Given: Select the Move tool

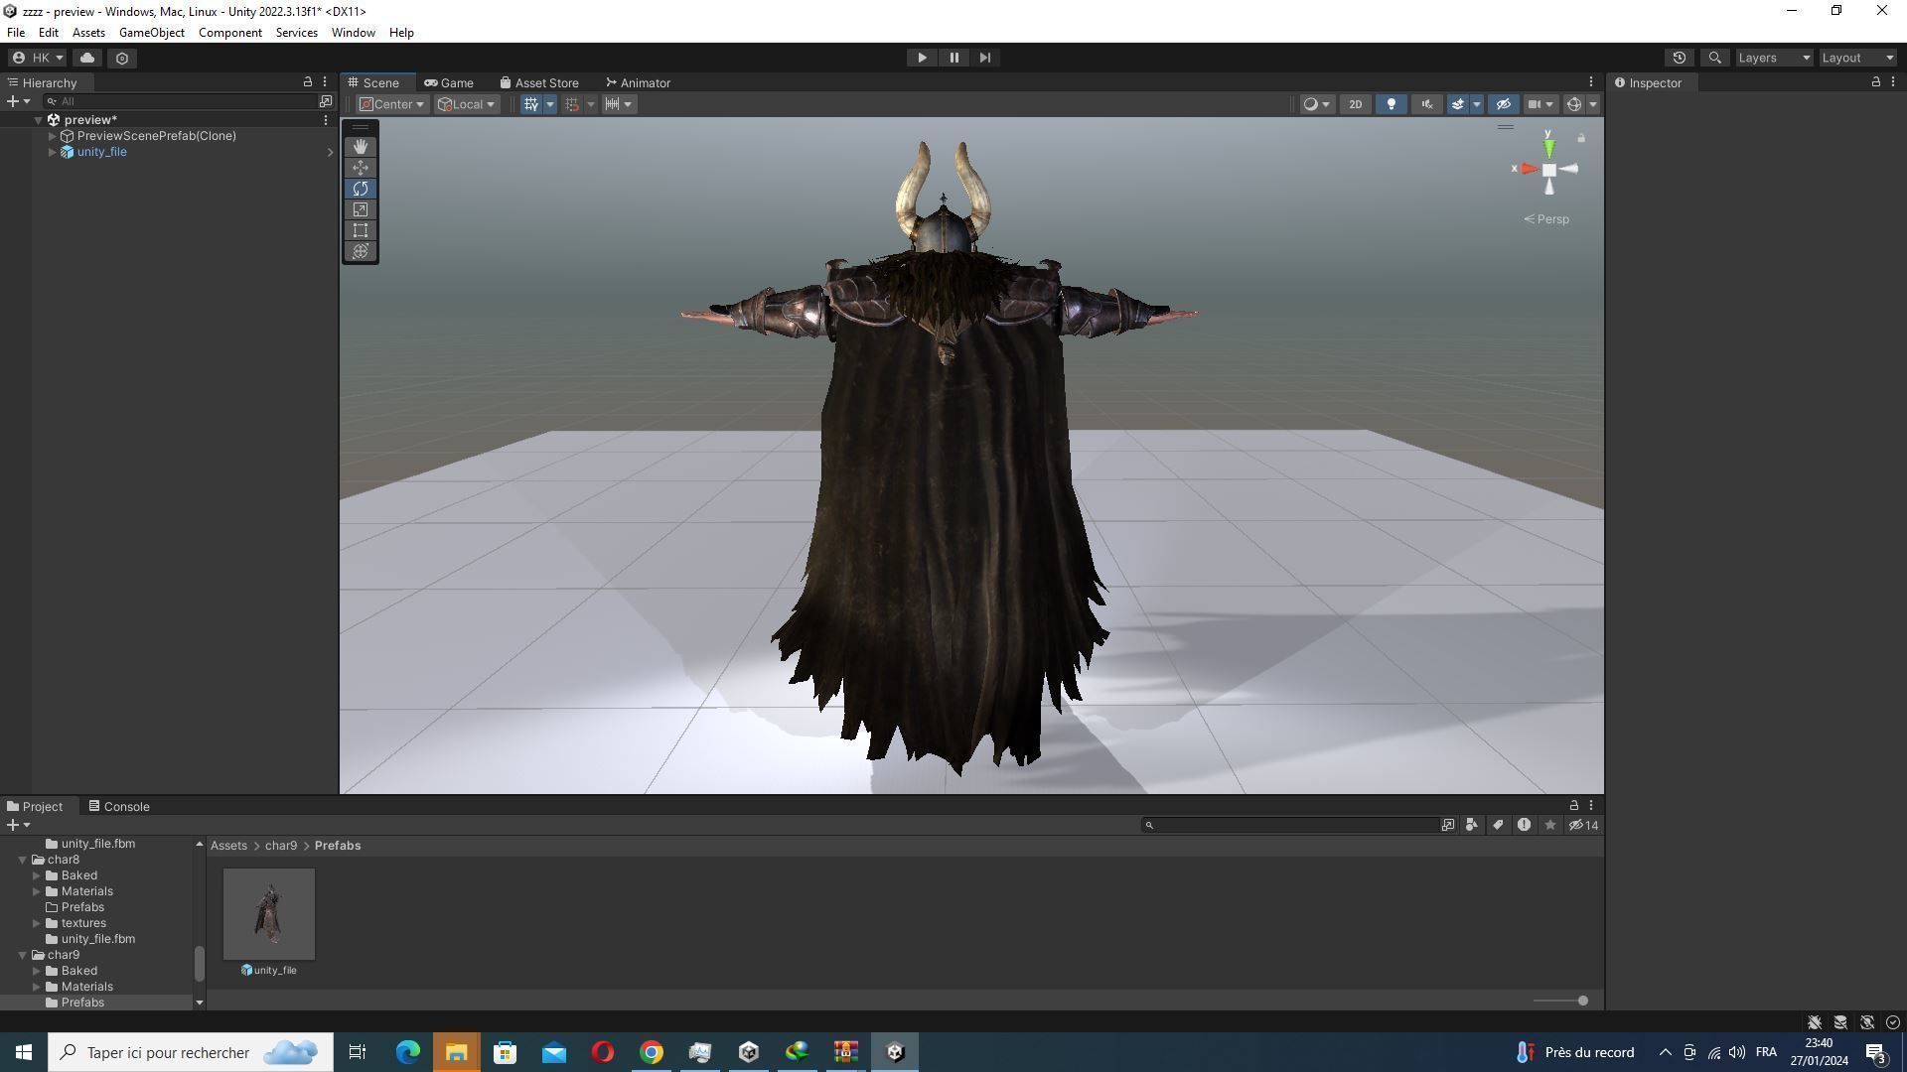Looking at the screenshot, I should point(361,168).
